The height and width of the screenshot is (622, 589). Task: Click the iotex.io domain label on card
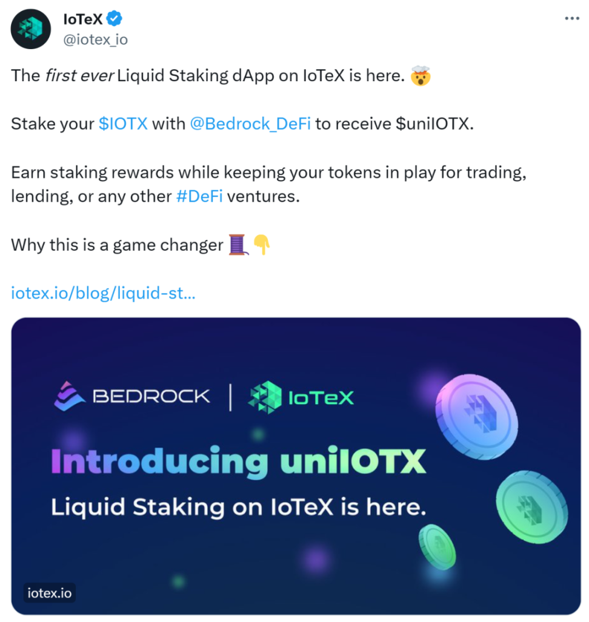tap(50, 593)
